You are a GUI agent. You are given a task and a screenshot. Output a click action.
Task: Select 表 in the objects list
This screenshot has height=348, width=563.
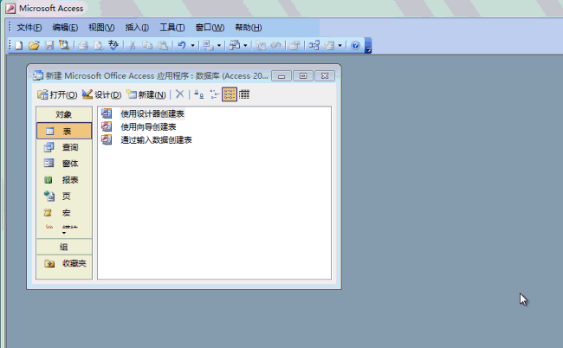[x=64, y=131]
